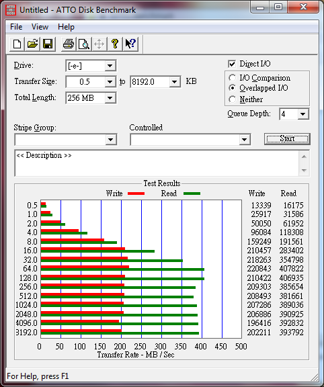Click the 0.5 transfer size row label

32,206
